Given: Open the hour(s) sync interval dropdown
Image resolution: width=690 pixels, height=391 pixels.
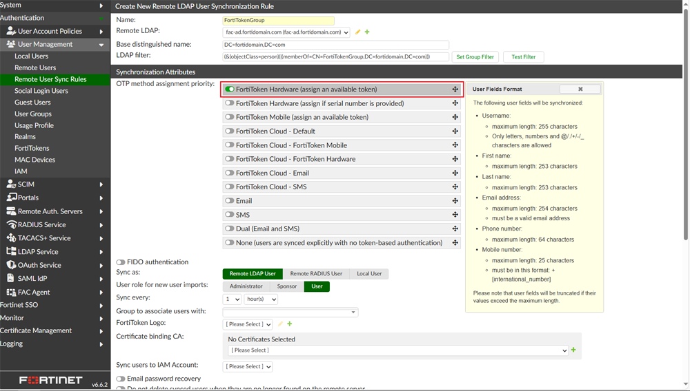Looking at the screenshot, I should coord(261,299).
